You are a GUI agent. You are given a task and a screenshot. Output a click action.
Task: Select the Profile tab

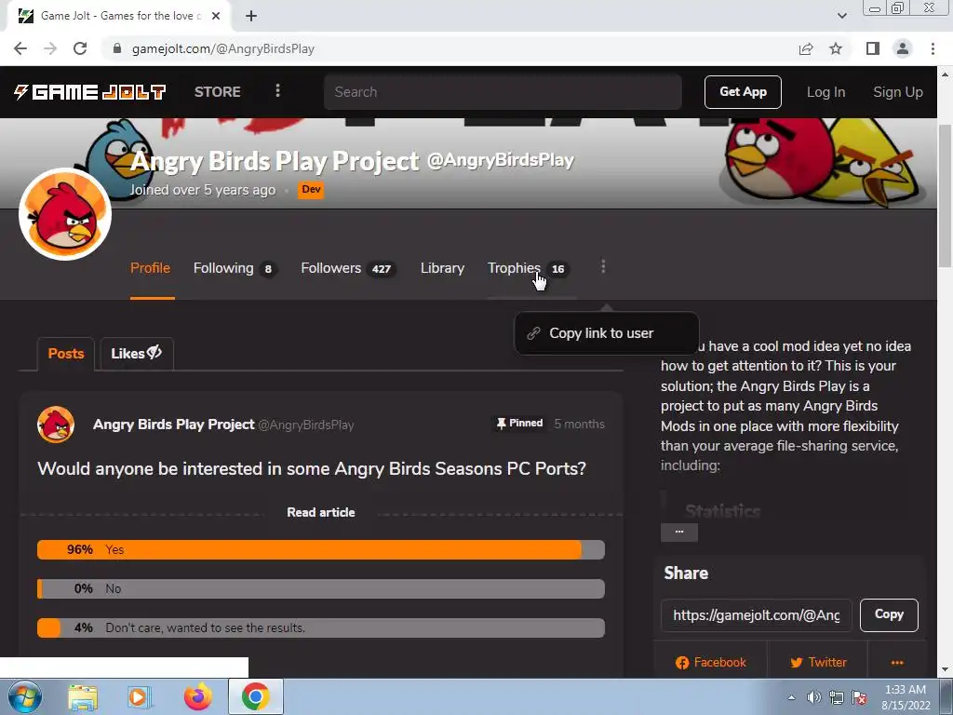[x=150, y=268]
